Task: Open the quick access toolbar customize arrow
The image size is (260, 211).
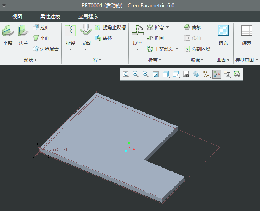Action: pyautogui.click(x=4, y=6)
